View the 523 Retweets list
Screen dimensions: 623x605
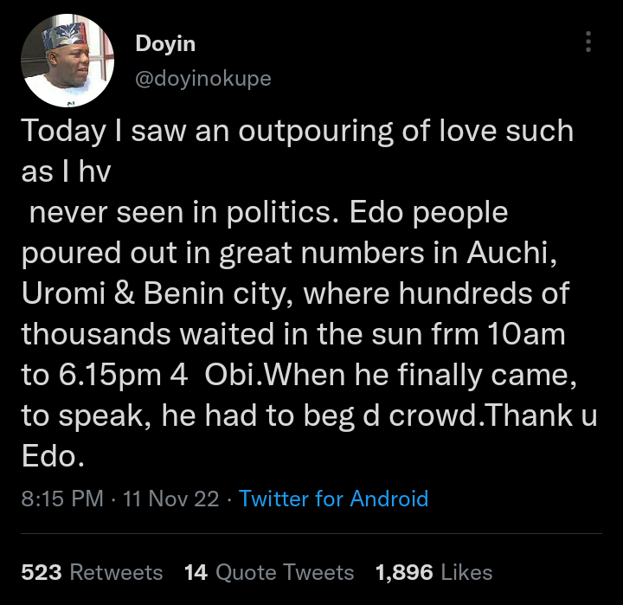[x=92, y=572]
